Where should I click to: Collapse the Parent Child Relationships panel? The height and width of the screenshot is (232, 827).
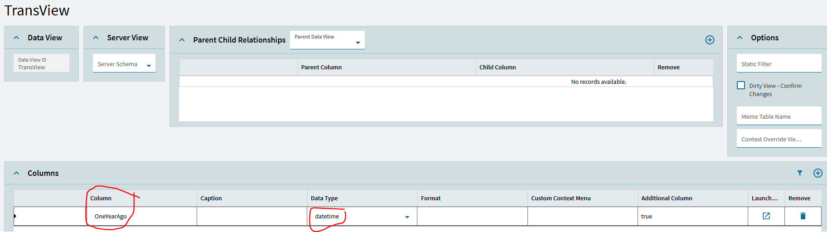(x=182, y=40)
